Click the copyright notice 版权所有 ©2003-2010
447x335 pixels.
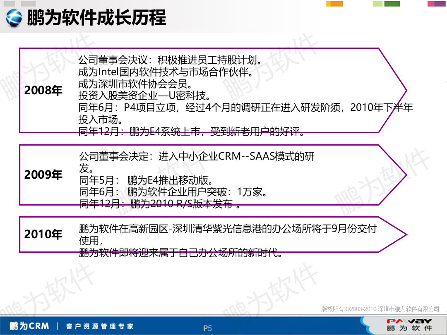click(x=380, y=309)
